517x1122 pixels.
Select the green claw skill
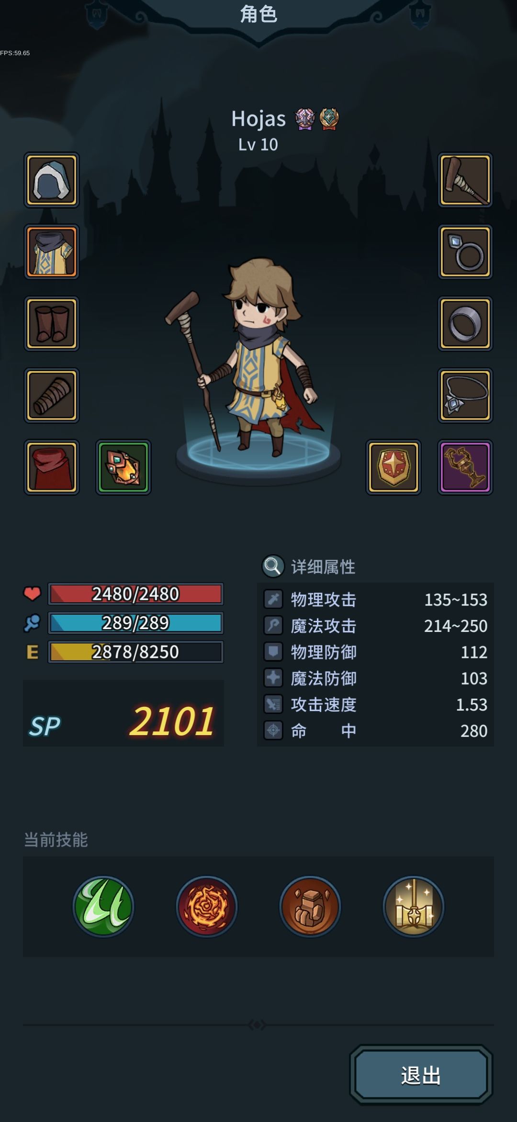(103, 907)
